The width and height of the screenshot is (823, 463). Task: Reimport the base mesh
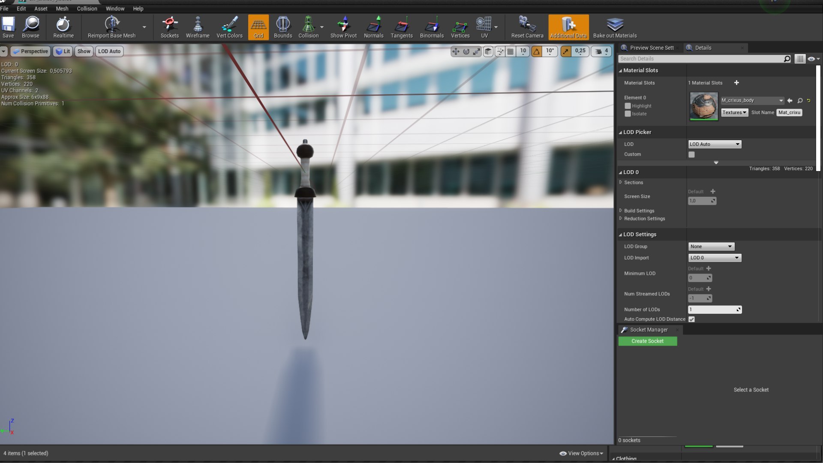coord(111,27)
